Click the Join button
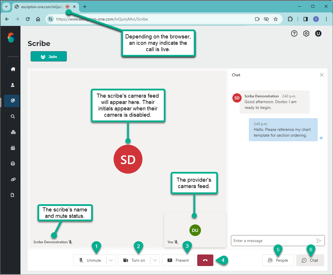 click(49, 57)
